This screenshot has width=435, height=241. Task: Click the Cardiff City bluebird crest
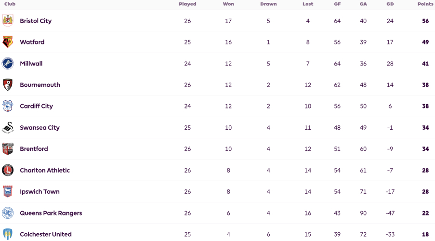click(x=8, y=106)
